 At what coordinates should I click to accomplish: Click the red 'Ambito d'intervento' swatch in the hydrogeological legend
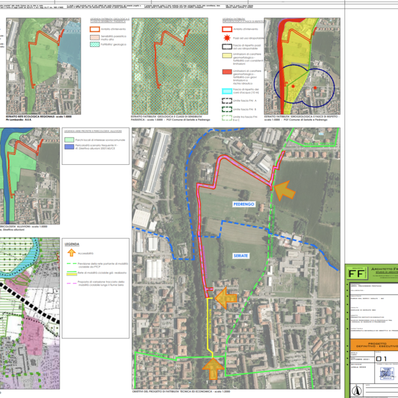pos(227,29)
